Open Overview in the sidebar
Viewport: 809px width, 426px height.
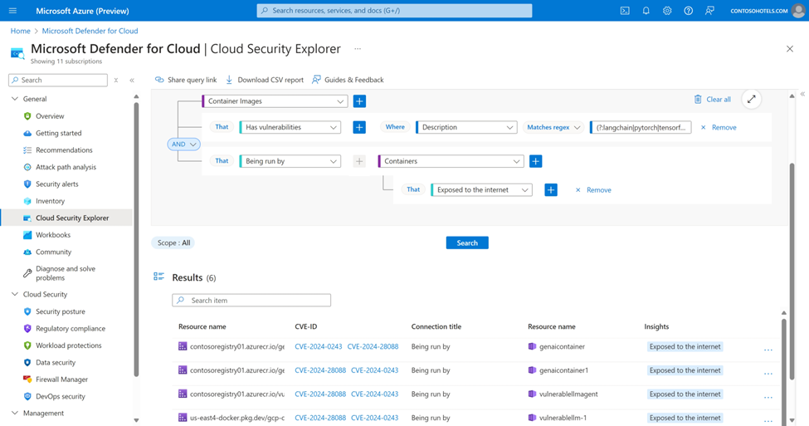[50, 116]
